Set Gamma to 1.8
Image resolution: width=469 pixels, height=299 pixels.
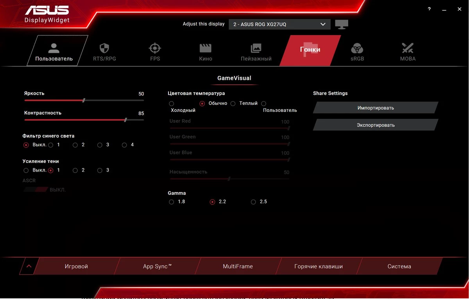click(x=172, y=202)
